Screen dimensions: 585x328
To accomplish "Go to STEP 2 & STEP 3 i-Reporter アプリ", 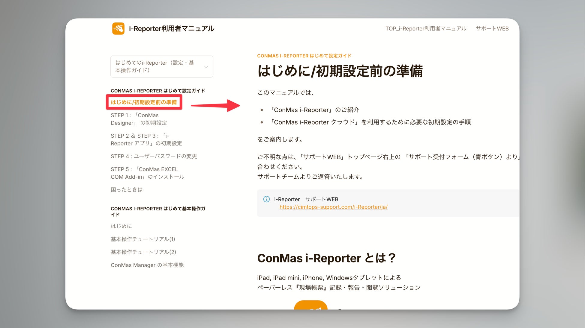I will (146, 139).
